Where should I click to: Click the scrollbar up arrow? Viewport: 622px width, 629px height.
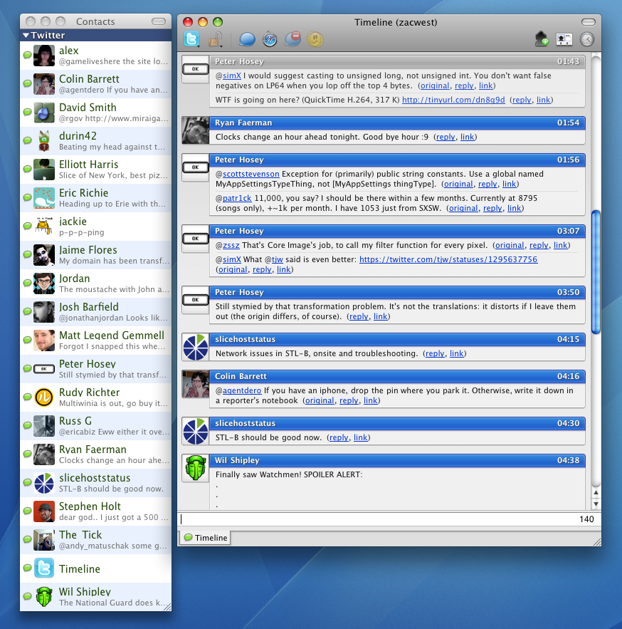click(x=596, y=493)
